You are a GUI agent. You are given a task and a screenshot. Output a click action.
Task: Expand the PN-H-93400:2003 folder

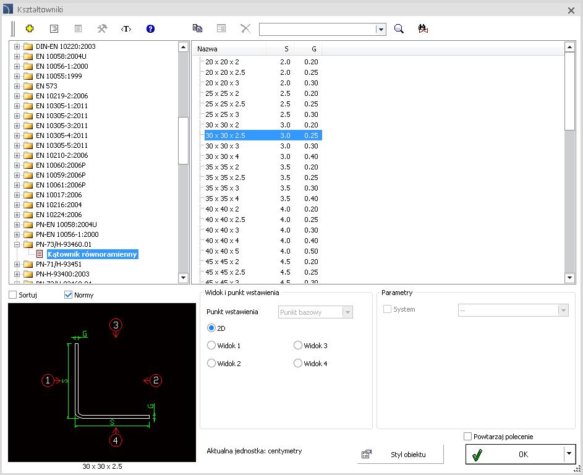[x=17, y=274]
